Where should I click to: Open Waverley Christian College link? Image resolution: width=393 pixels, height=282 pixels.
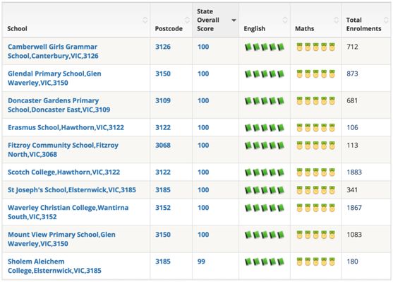coord(68,212)
